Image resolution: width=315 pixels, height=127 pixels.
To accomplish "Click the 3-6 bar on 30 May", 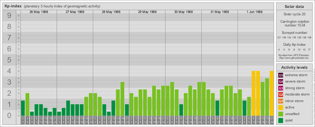I will (x=172, y=99).
